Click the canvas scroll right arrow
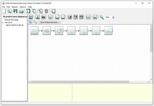 click(x=149, y=82)
